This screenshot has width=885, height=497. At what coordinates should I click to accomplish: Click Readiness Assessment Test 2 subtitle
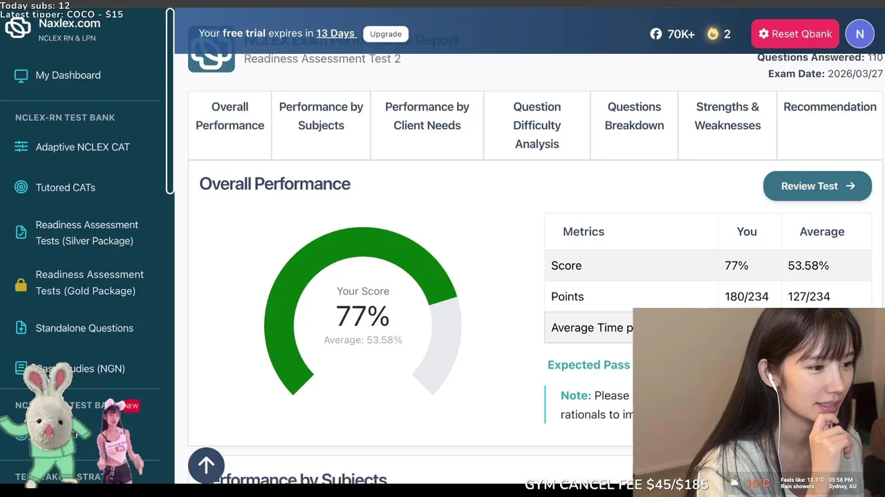[322, 59]
